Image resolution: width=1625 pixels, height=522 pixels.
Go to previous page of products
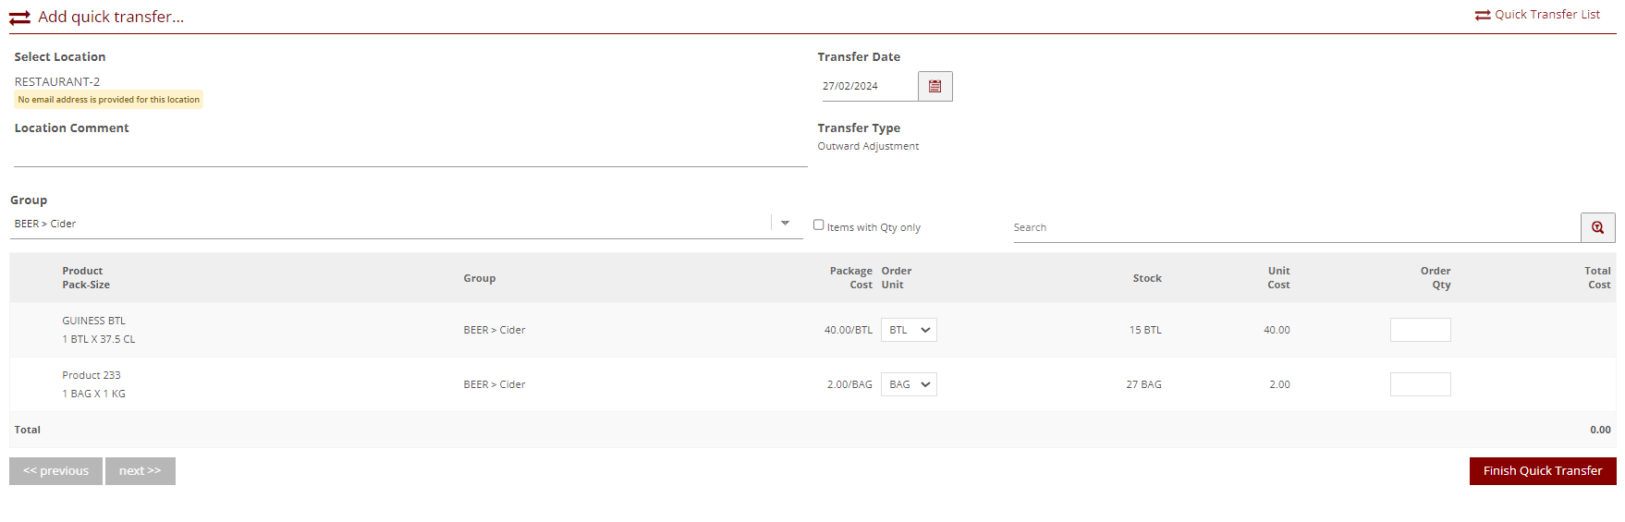(55, 471)
